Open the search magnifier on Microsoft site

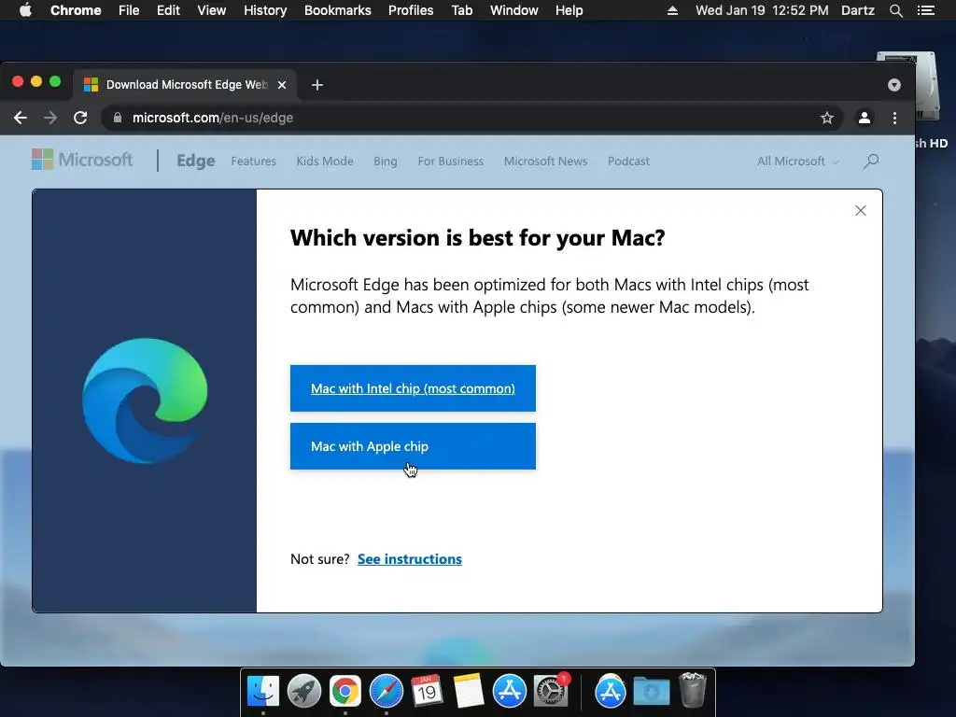point(871,161)
